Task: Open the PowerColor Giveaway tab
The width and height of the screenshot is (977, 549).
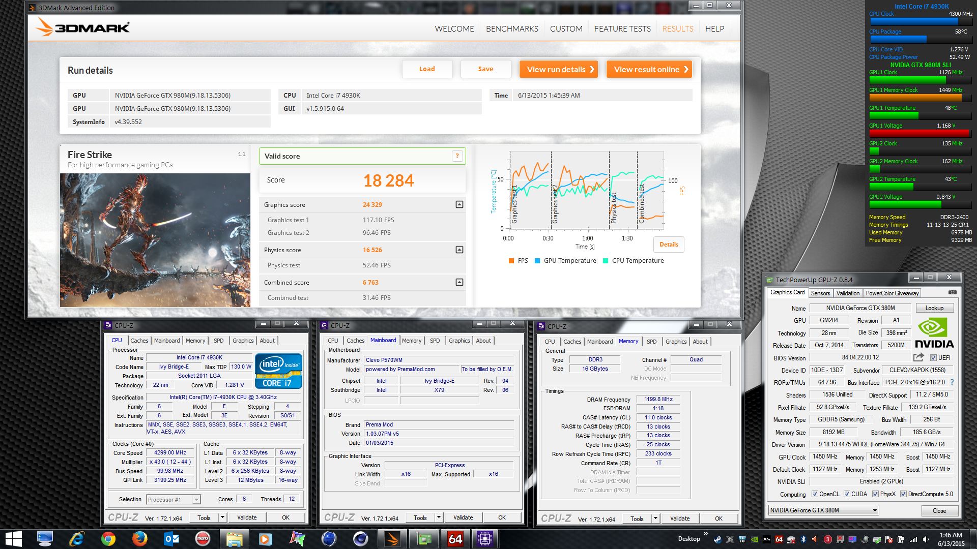Action: tap(892, 293)
